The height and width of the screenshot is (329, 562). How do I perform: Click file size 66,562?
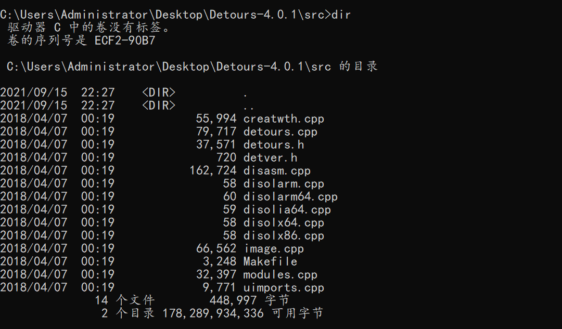point(216,248)
